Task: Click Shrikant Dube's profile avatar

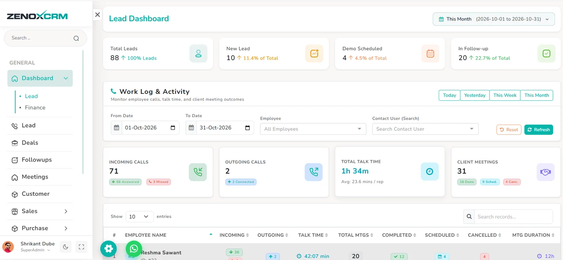Action: pyautogui.click(x=8, y=247)
